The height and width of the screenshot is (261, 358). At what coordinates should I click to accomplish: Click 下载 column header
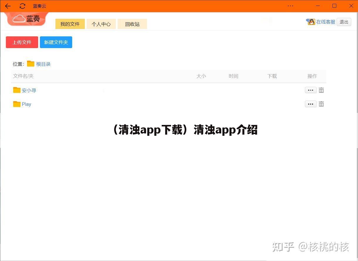(272, 76)
